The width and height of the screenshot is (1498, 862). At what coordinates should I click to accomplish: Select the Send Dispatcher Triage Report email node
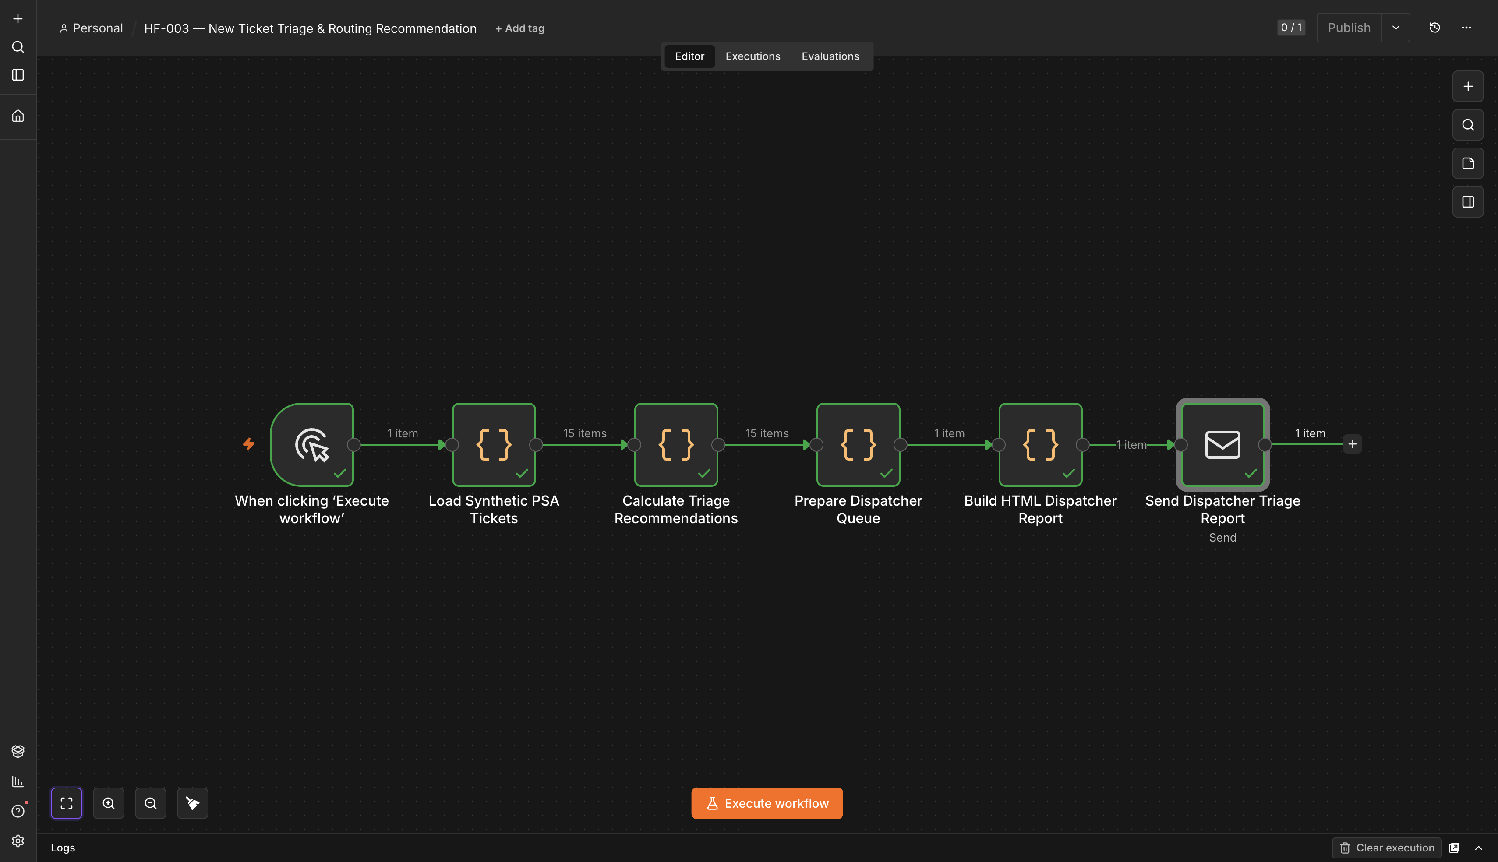point(1222,445)
